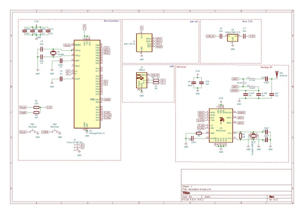Select the USB D+ series resistor R3
Viewport: 304px width, 214px height.
156,80
